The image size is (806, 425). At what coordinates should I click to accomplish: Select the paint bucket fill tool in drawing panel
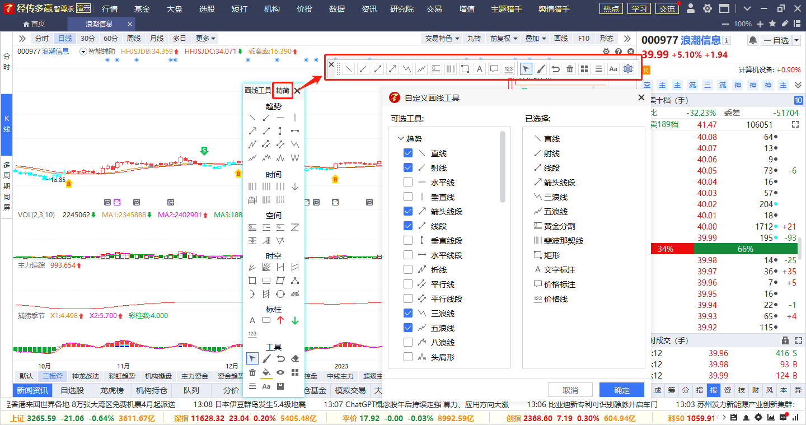pos(266,372)
